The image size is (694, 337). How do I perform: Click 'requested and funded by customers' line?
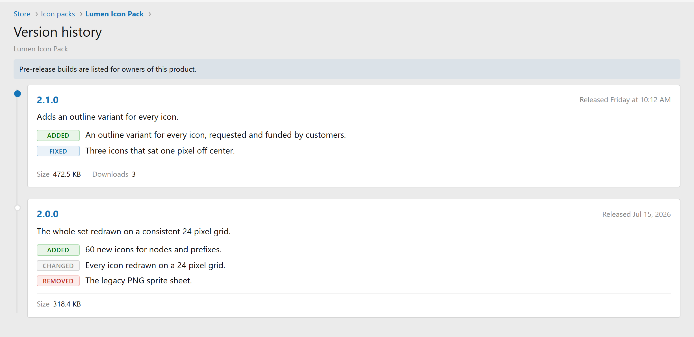point(215,135)
